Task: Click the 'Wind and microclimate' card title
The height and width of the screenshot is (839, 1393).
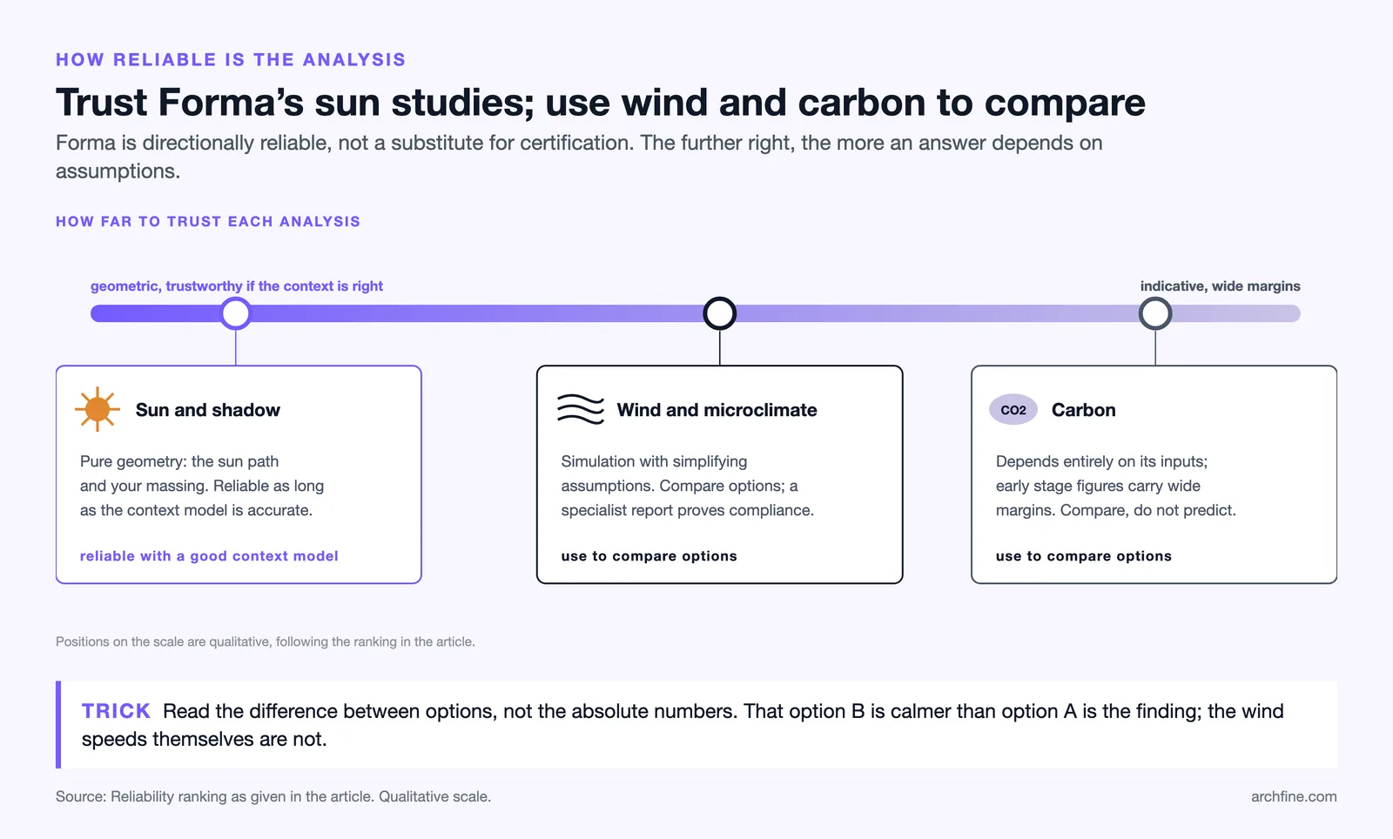Action: (717, 410)
